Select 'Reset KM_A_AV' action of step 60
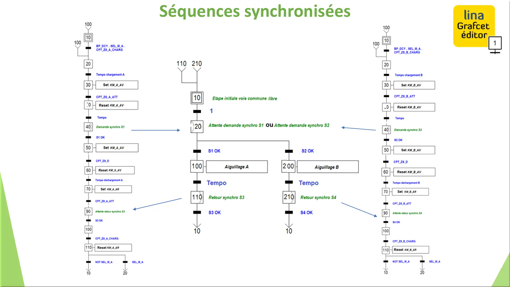This screenshot has width=510, height=287. [115, 170]
